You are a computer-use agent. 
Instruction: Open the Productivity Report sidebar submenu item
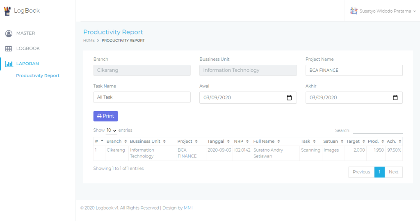[38, 75]
